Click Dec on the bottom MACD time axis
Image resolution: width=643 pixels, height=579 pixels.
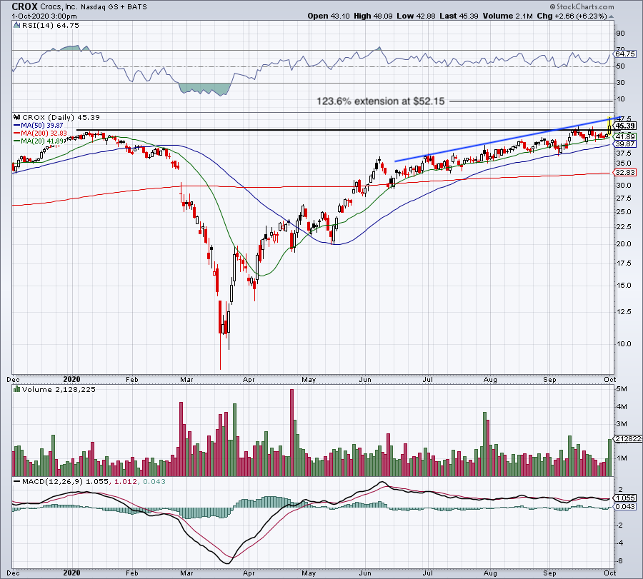[x=13, y=573]
